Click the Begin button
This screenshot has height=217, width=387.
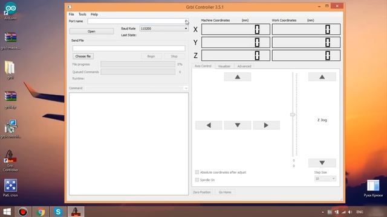[151, 56]
